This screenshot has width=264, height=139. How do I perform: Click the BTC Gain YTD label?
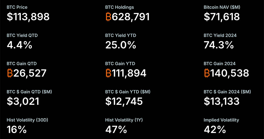tap(120, 64)
